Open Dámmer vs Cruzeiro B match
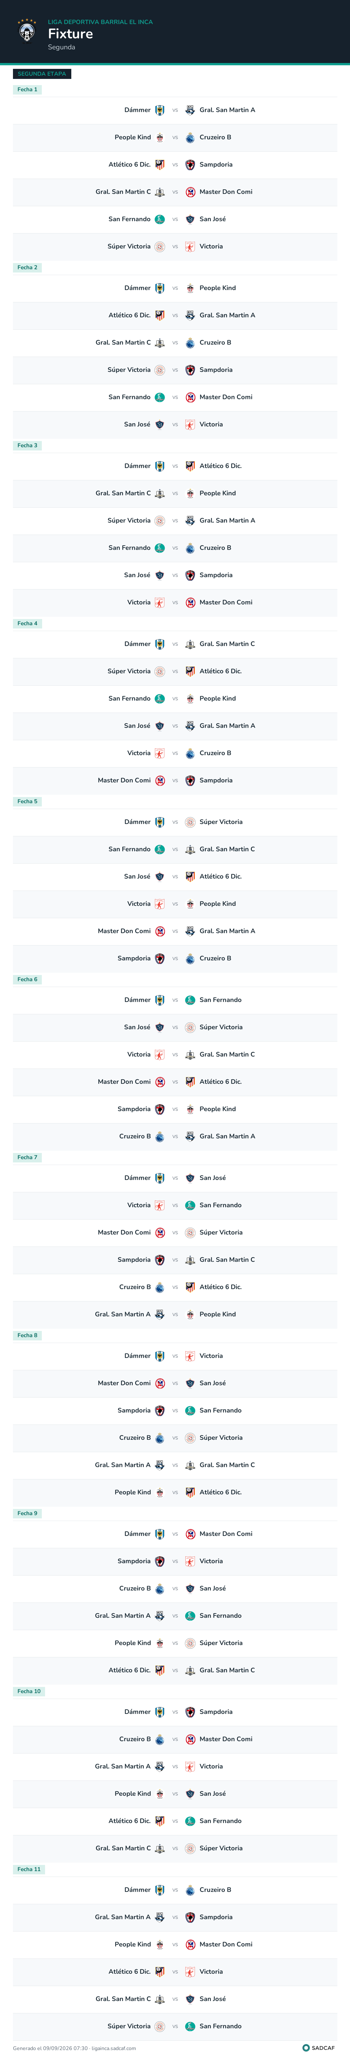The image size is (350, 2065). tap(175, 1889)
